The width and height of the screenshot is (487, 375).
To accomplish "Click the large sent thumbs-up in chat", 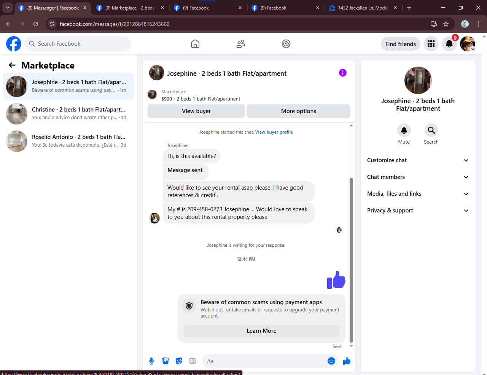I will coord(336,280).
